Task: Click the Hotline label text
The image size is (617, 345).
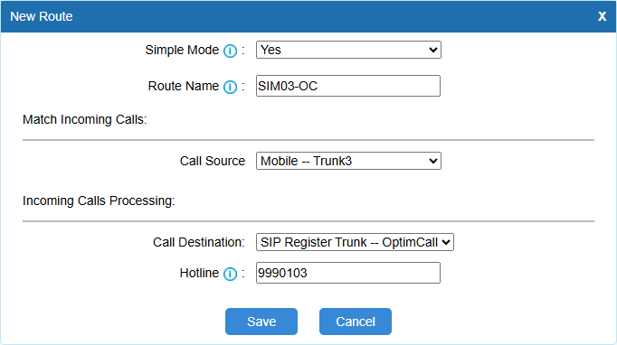Action: click(x=199, y=273)
